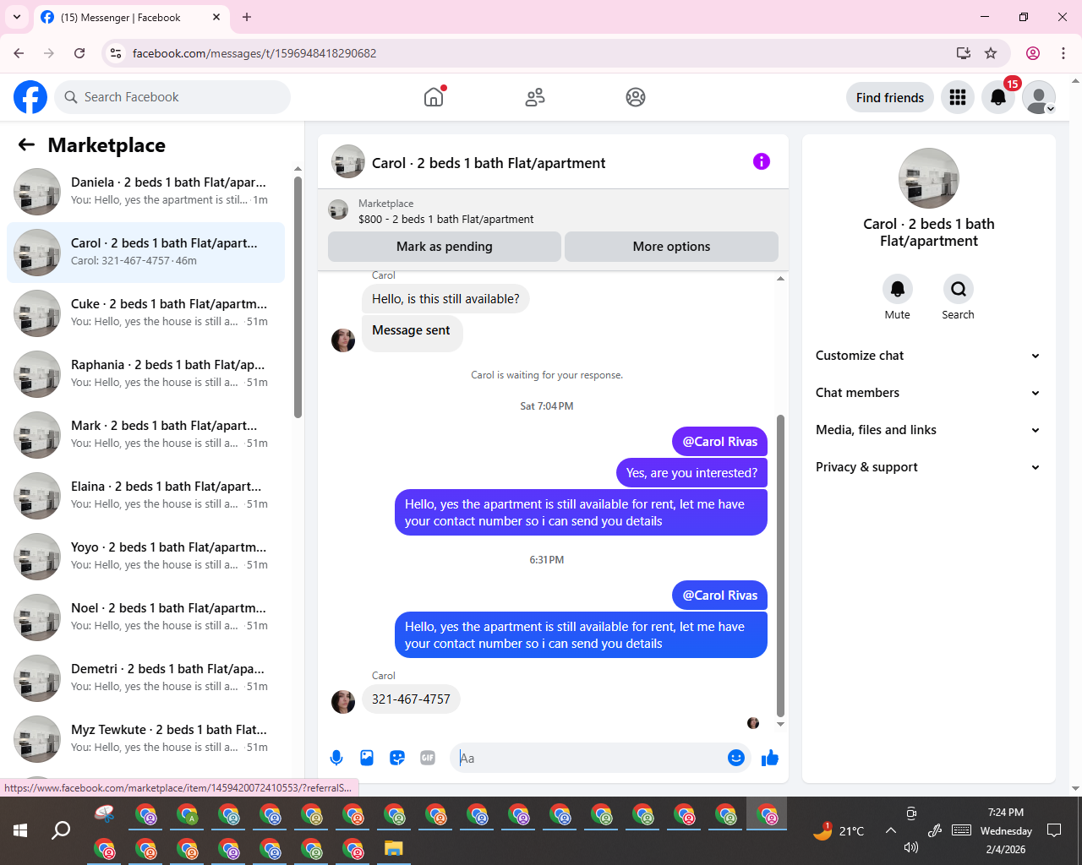Click the chat messages scrollbar
This screenshot has height=865, width=1082.
[780, 566]
